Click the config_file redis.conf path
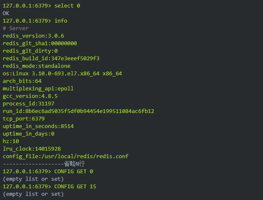 click(65, 156)
